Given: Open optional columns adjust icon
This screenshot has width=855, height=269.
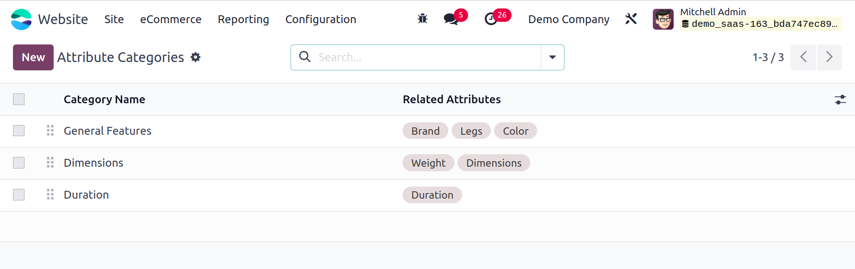Looking at the screenshot, I should click(x=840, y=100).
